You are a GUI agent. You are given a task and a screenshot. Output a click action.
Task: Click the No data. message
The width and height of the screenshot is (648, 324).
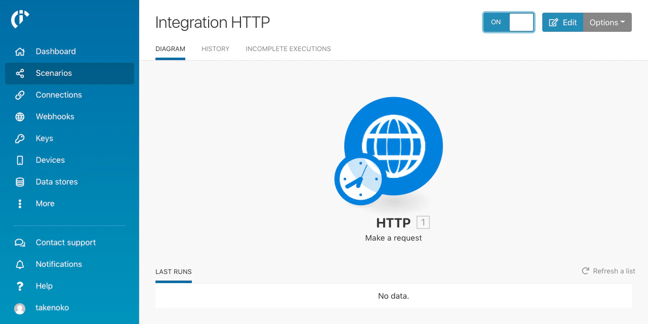(x=393, y=296)
